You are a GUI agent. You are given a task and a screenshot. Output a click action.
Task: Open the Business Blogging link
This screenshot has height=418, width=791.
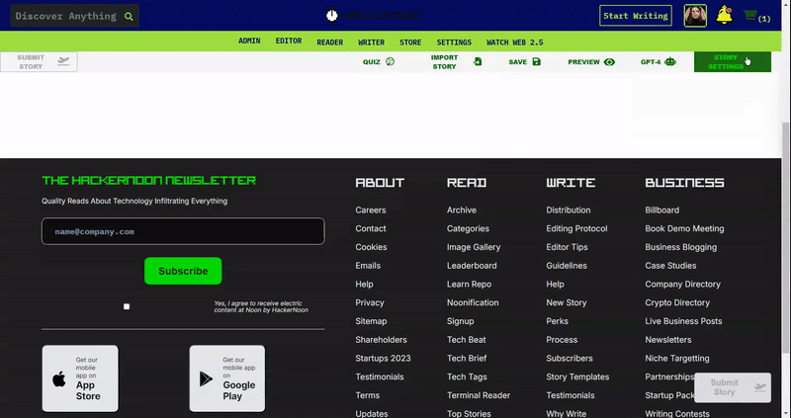pos(681,247)
